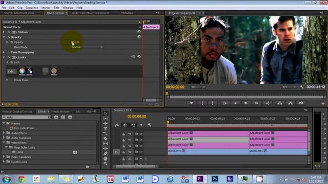Image resolution: width=328 pixels, height=184 pixels.
Task: Expand the Motion effect properties
Action: (4, 32)
